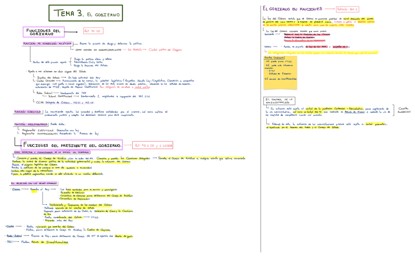Click the red 'Art. 97 CE' box
415x257 pixels.
[x=92, y=31]
